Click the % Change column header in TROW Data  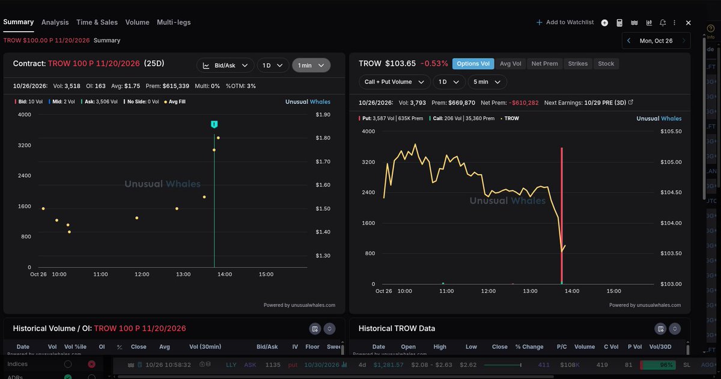pyautogui.click(x=529, y=347)
